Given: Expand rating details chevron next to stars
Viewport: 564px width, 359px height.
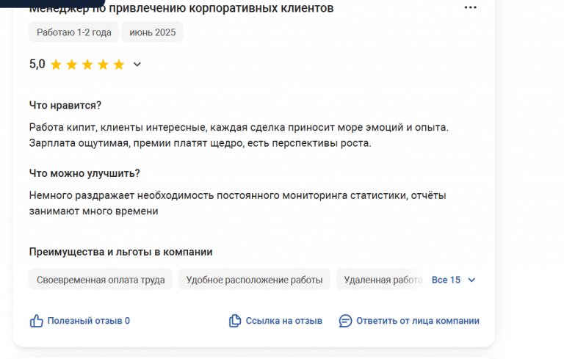Looking at the screenshot, I should tap(137, 65).
